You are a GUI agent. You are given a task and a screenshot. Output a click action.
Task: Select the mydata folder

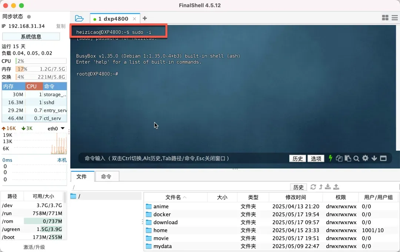coord(271,246)
